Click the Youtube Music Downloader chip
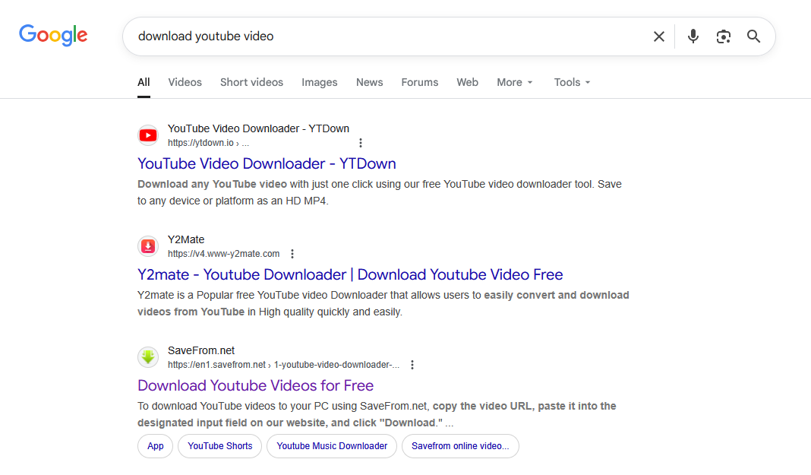This screenshot has width=811, height=475. [x=332, y=446]
